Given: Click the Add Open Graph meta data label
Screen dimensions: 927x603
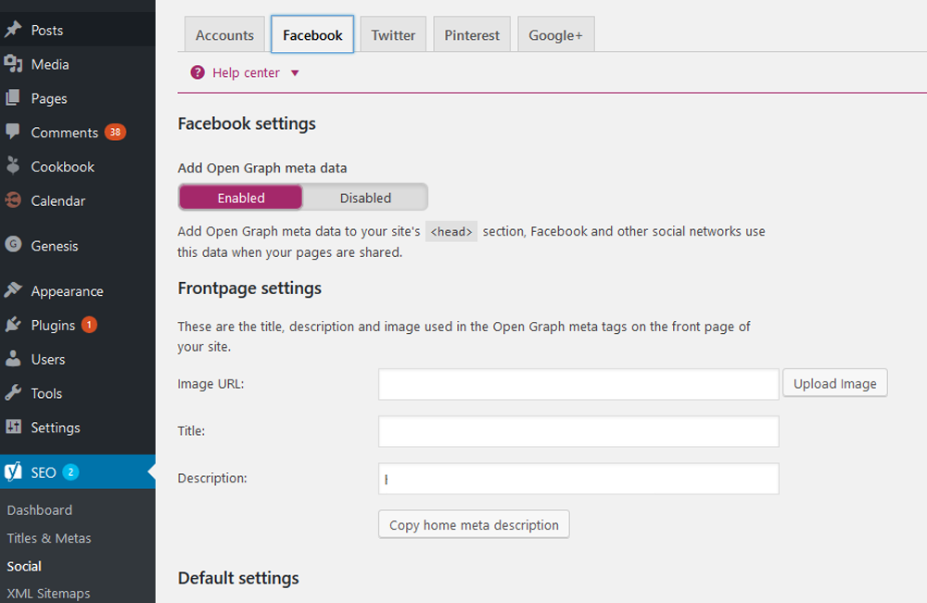Looking at the screenshot, I should (x=262, y=168).
